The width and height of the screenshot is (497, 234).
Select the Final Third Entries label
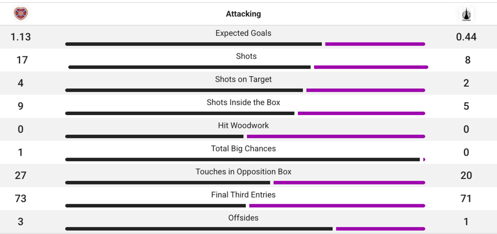tap(243, 195)
